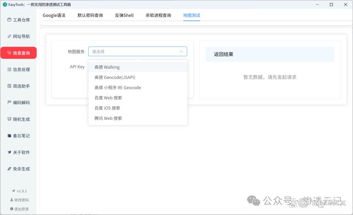Pick 高德 小程序 RE Geocode from the list
The width and height of the screenshot is (353, 215).
138,88
